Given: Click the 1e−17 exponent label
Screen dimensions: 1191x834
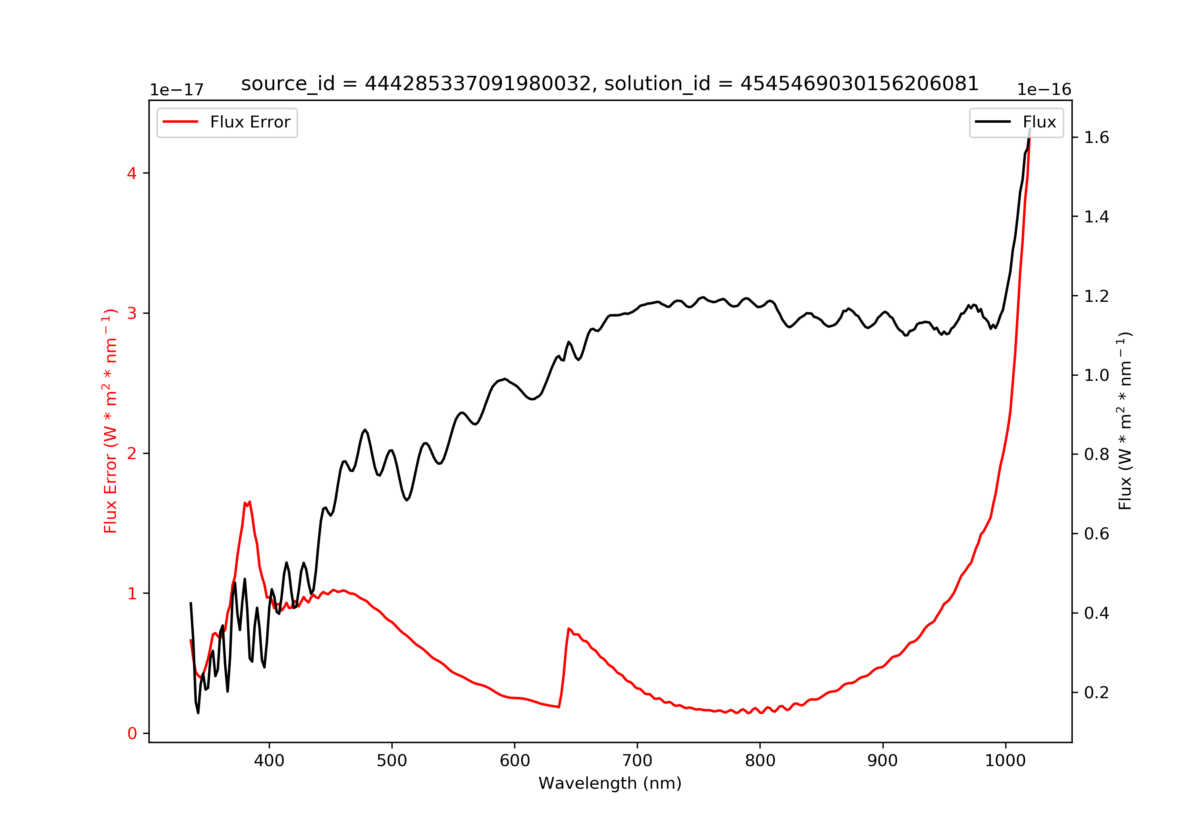Looking at the screenshot, I should click(x=177, y=90).
